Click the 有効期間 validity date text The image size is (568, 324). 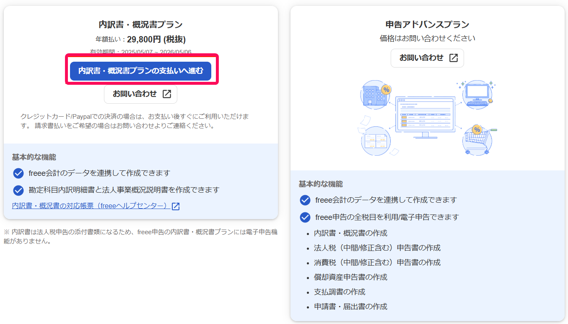[x=140, y=52]
